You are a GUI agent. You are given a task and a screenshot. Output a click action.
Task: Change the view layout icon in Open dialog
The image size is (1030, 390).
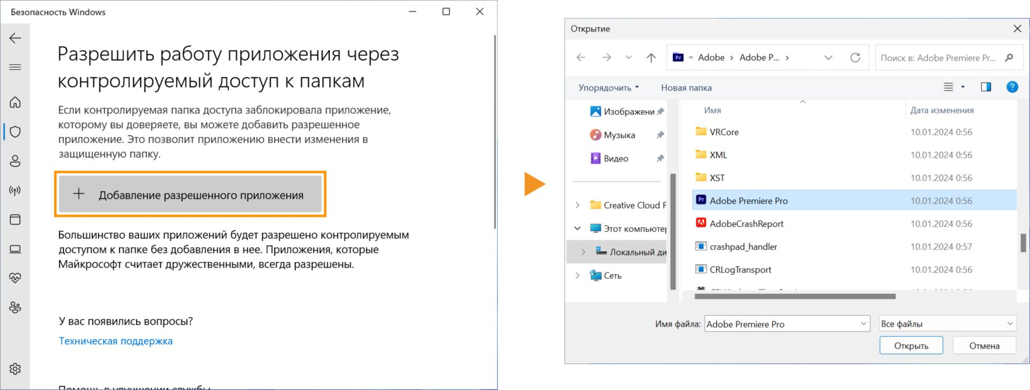click(948, 87)
